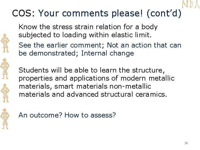This screenshot has height=150, width=200.
Task: Click the question 'An outcome?'
Action: 40,115
